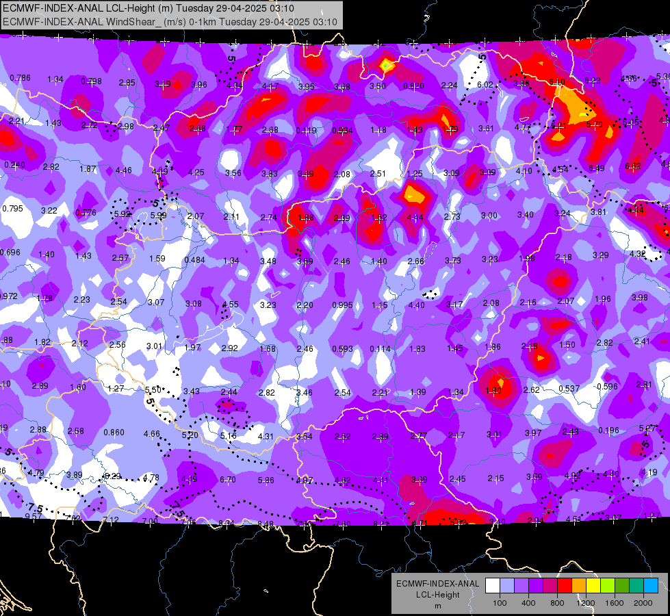The height and width of the screenshot is (616, 670).
Task: Click the wind shear value '6.49'
Action: 596,168
